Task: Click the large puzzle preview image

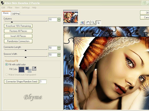Action: pos(106,68)
